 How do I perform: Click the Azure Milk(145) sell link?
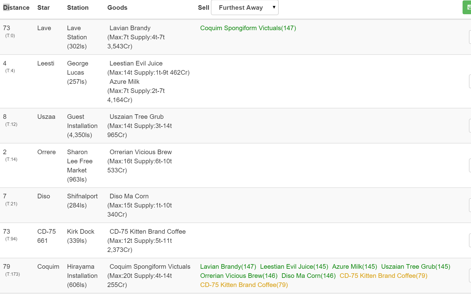[x=354, y=267]
